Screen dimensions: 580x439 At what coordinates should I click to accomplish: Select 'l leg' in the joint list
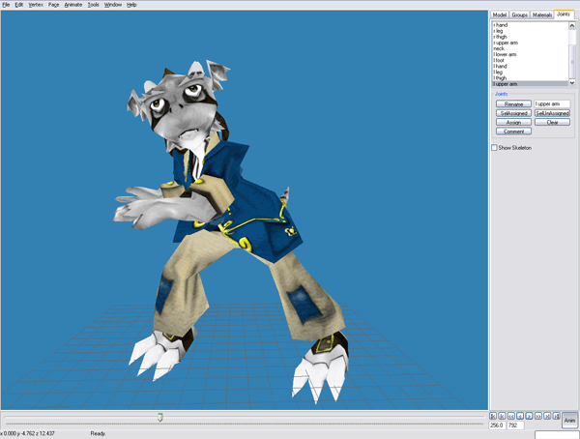coord(530,72)
